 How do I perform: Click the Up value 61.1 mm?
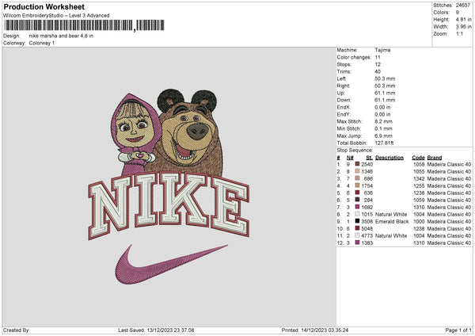(385, 93)
